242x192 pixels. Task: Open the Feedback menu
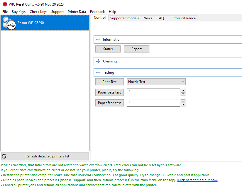(x=97, y=12)
